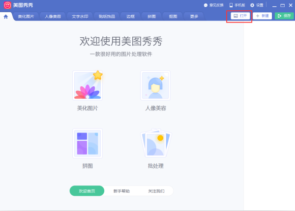The width and height of the screenshot is (295, 211).
Task: Switch to 新手帮助 section
Action: [121, 191]
